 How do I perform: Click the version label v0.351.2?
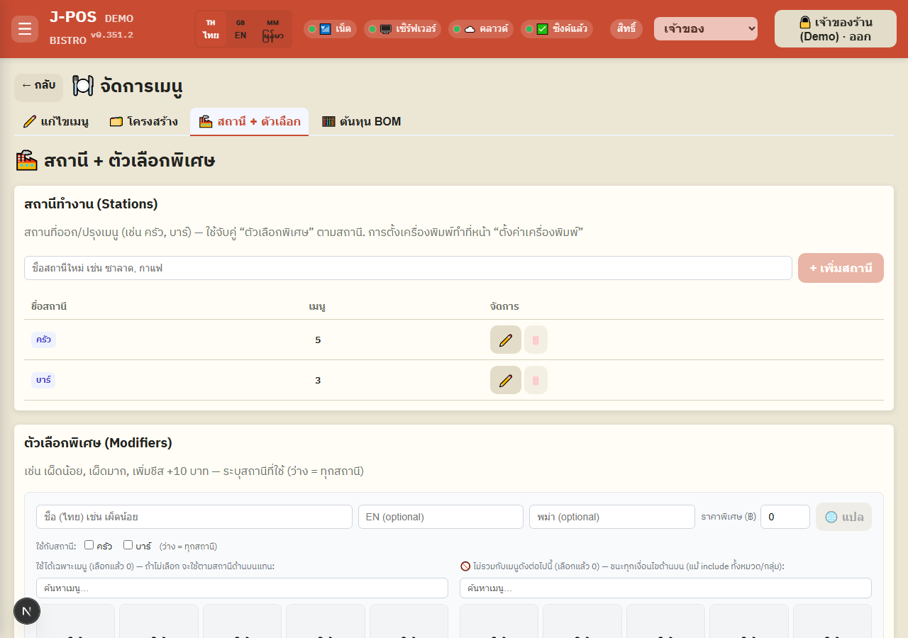pos(111,35)
